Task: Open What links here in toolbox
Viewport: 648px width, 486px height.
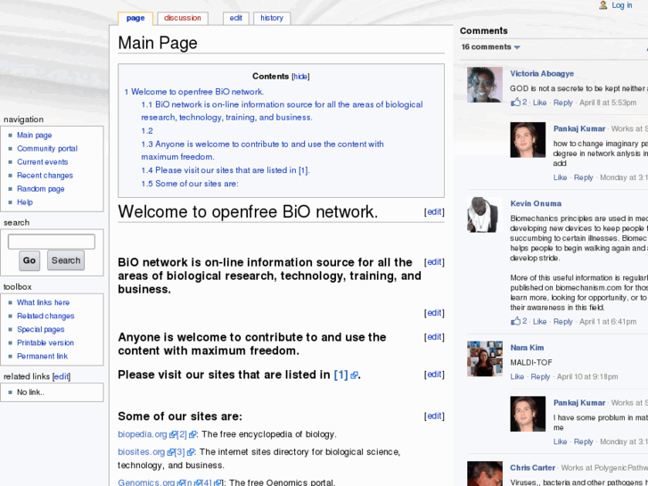Action: (x=43, y=303)
